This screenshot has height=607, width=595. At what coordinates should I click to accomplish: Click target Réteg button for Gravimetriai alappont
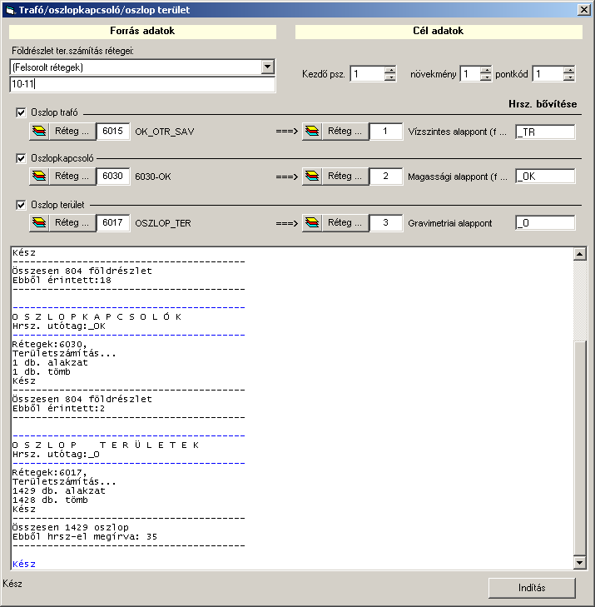coord(345,222)
